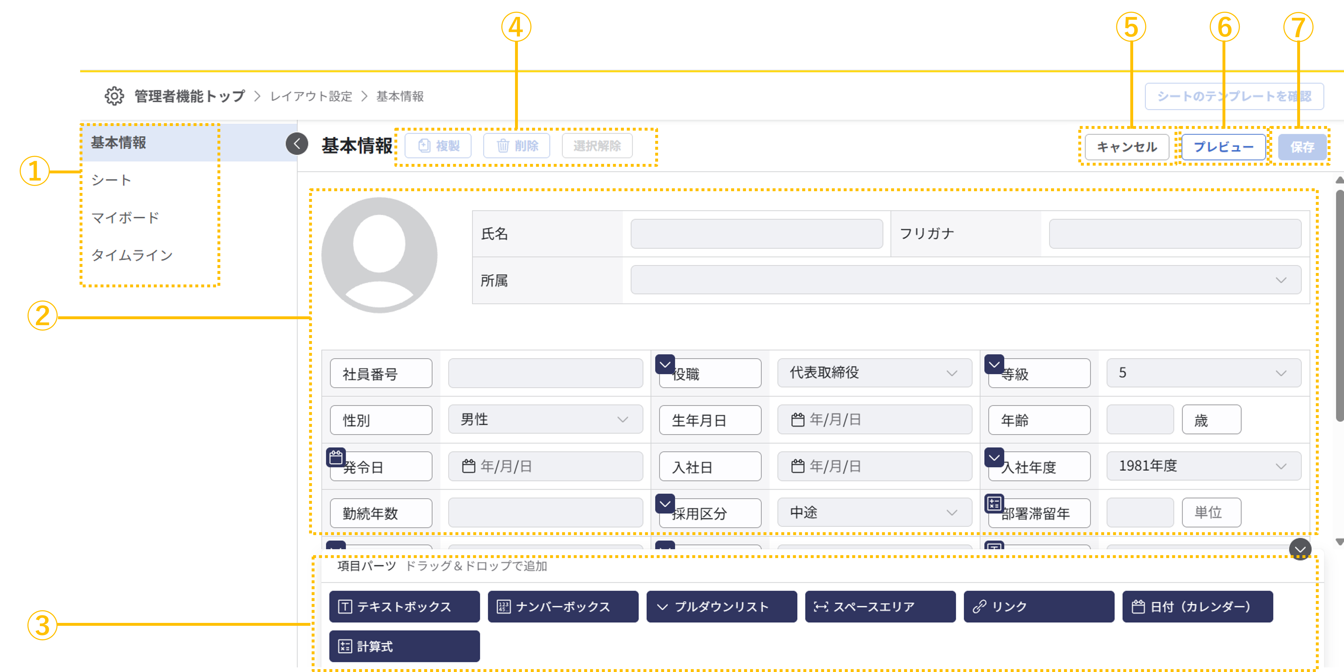Click the 社員番号 label box
The image size is (1344, 672).
pos(381,373)
